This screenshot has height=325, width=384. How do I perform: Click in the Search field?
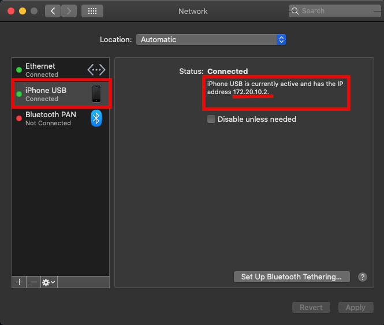(x=334, y=11)
